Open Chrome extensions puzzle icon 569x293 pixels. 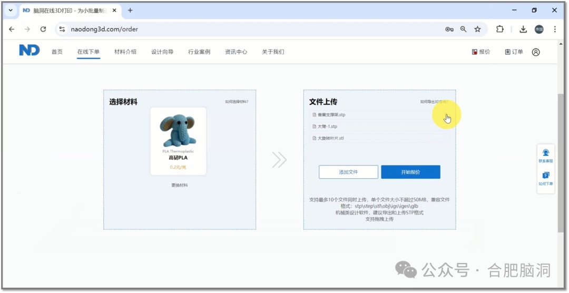[x=500, y=30]
